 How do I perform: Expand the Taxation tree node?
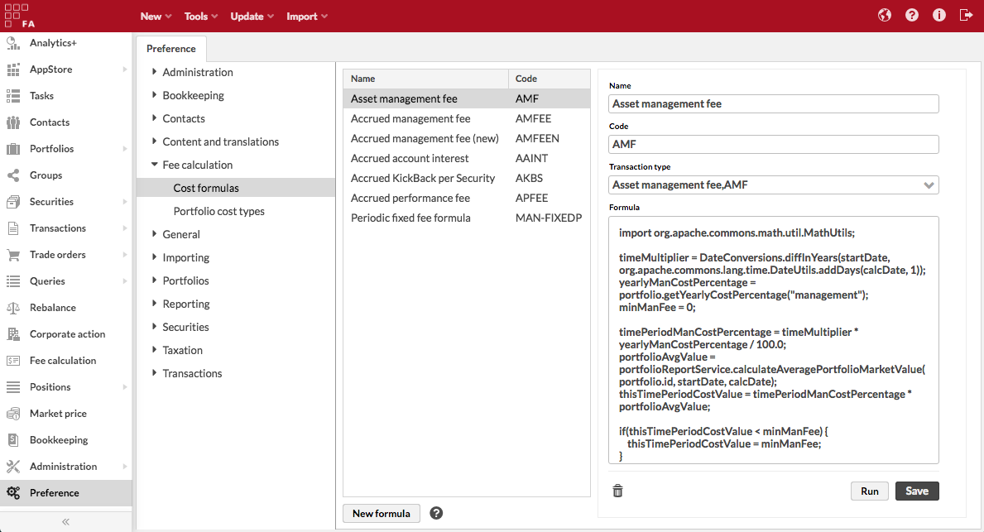(x=155, y=349)
